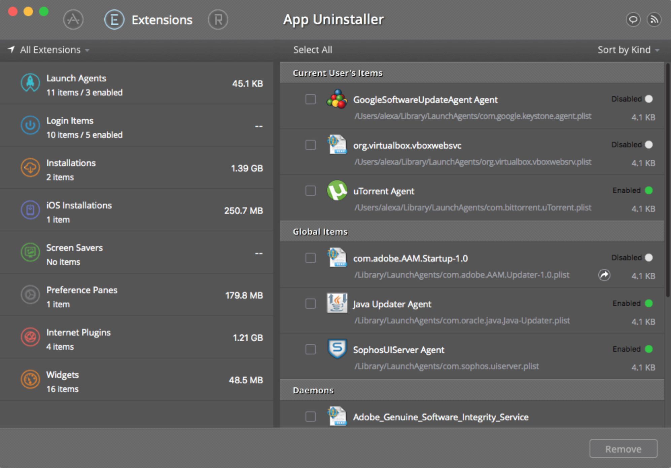The width and height of the screenshot is (671, 468).
Task: Click the GoogleSoftwareUpdateAgent colored balls icon
Action: pyautogui.click(x=337, y=99)
